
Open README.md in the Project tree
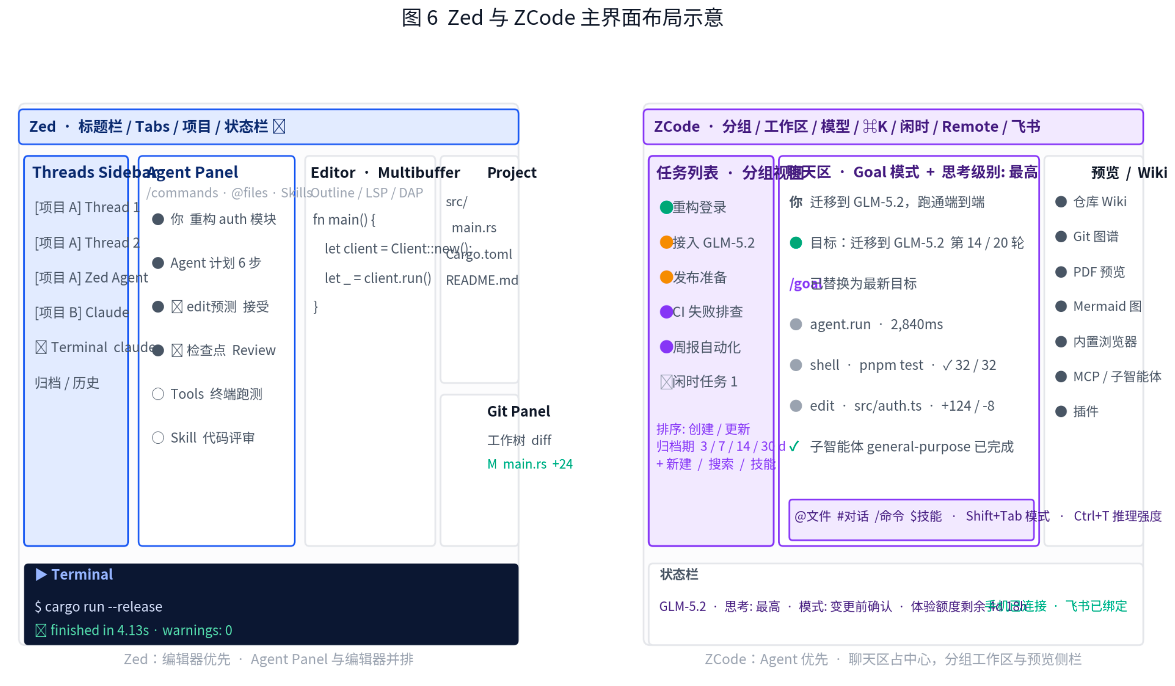tap(482, 280)
